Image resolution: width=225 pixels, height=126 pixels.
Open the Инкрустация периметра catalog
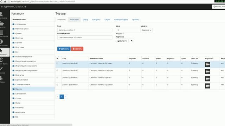[33, 61]
